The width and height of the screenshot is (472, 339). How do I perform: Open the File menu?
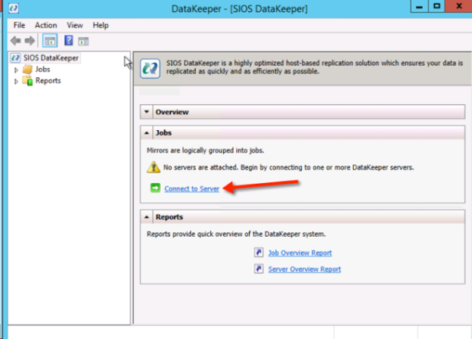click(x=19, y=25)
